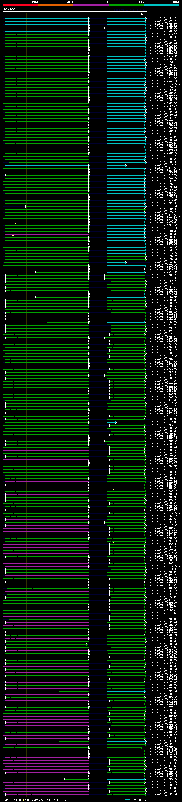Select hit label UniRef100_Q8L5Q7
Image resolution: width=182 pixels, height=802 pixels.
point(163,106)
